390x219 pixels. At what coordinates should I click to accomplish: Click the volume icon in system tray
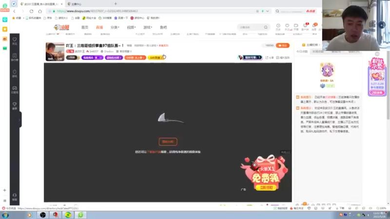click(x=369, y=215)
